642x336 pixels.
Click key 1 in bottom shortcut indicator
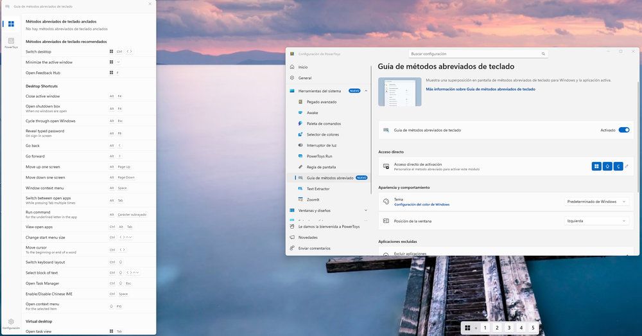click(485, 328)
